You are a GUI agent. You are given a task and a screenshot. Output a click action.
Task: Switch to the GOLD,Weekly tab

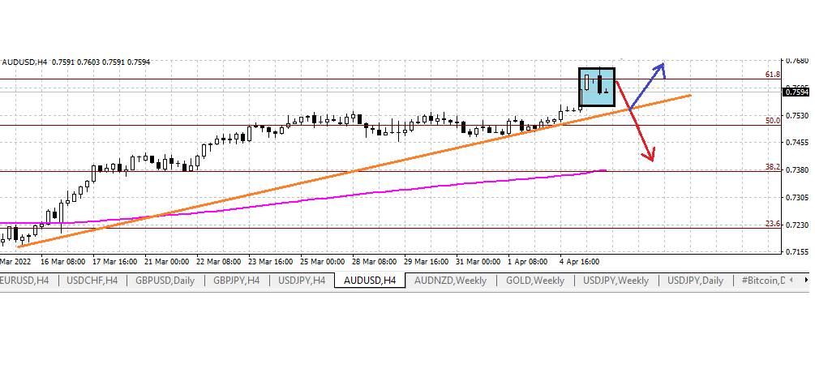(x=535, y=281)
